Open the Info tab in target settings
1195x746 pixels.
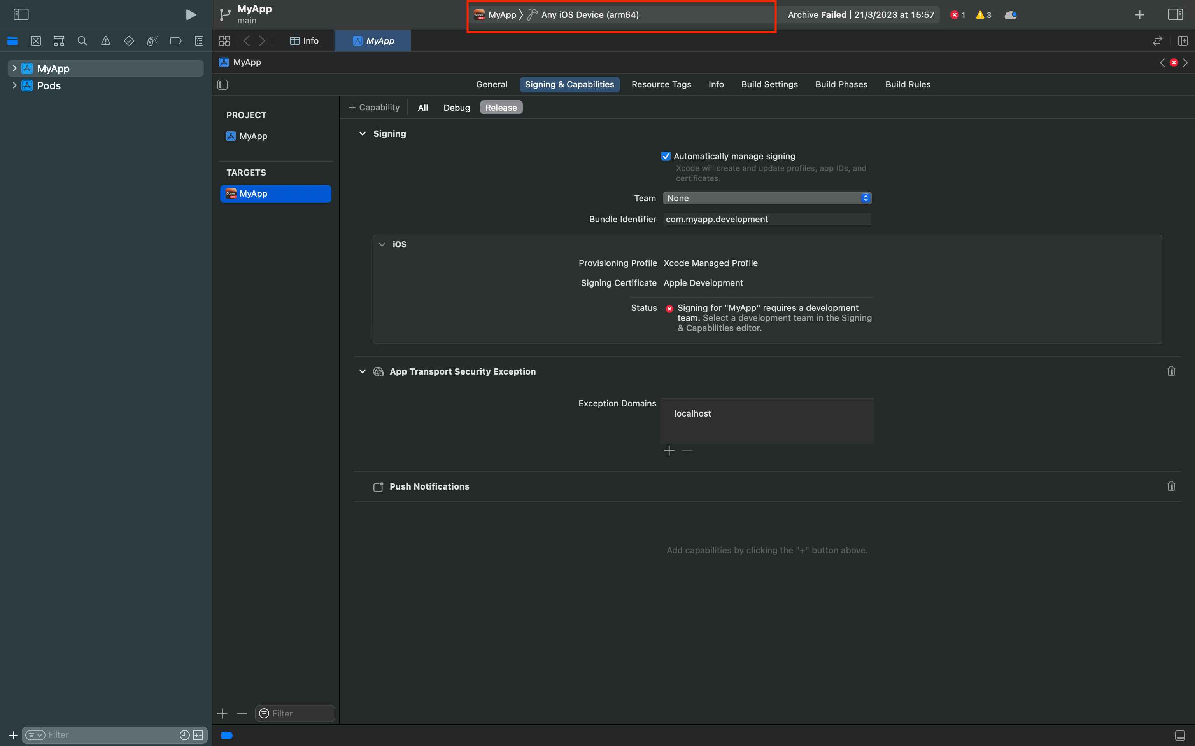click(716, 84)
